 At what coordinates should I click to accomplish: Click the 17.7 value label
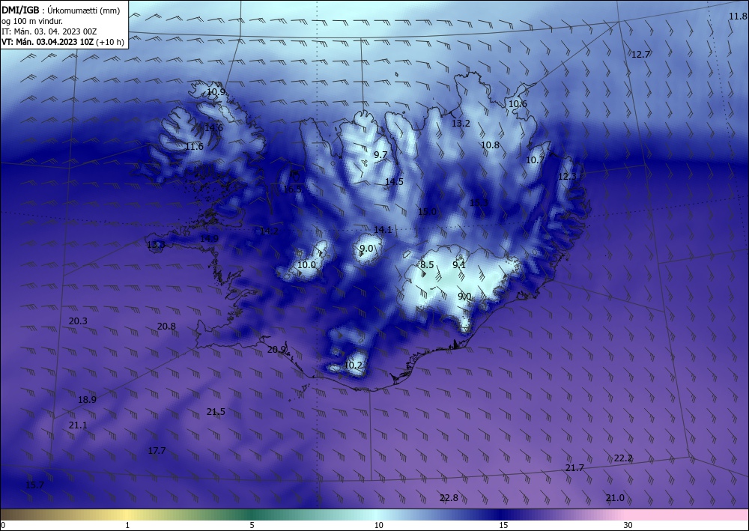tap(157, 450)
